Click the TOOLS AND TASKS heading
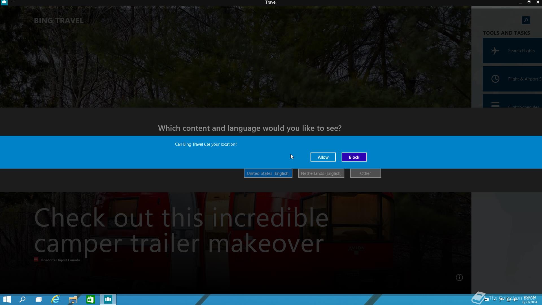542x305 pixels. (x=506, y=33)
